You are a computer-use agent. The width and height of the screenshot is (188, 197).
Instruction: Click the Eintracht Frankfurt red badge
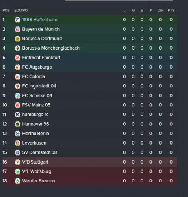click(17, 58)
